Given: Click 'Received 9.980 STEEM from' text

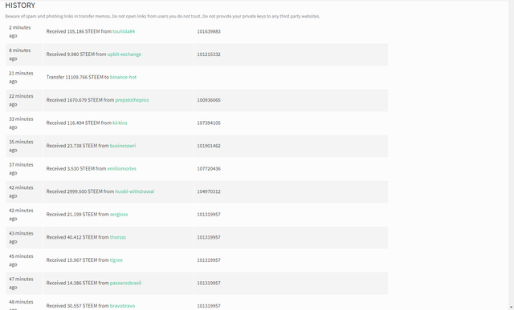Looking at the screenshot, I should [76, 54].
